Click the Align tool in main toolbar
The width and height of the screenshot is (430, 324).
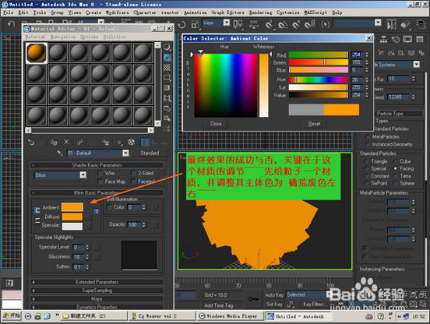pyautogui.click(x=405, y=25)
